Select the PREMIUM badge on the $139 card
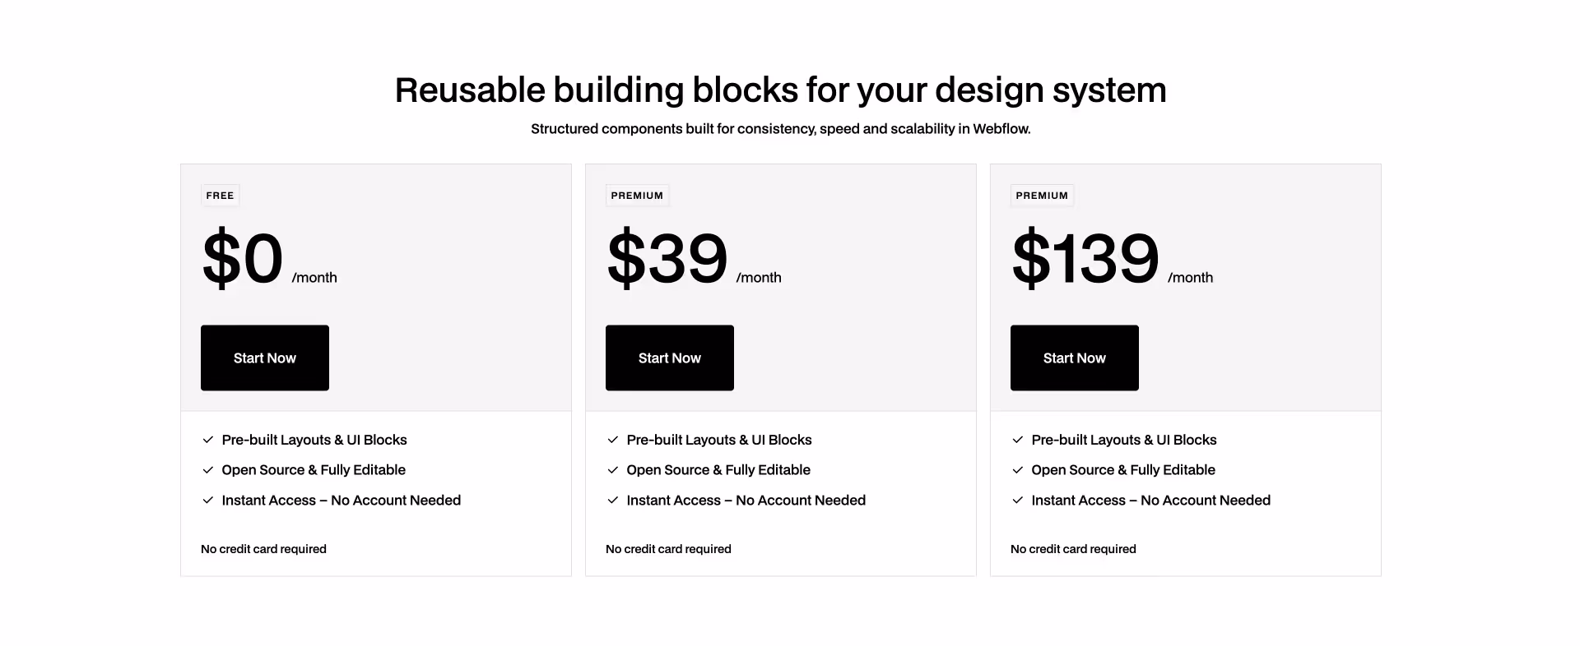The image size is (1580, 646). coord(1042,195)
